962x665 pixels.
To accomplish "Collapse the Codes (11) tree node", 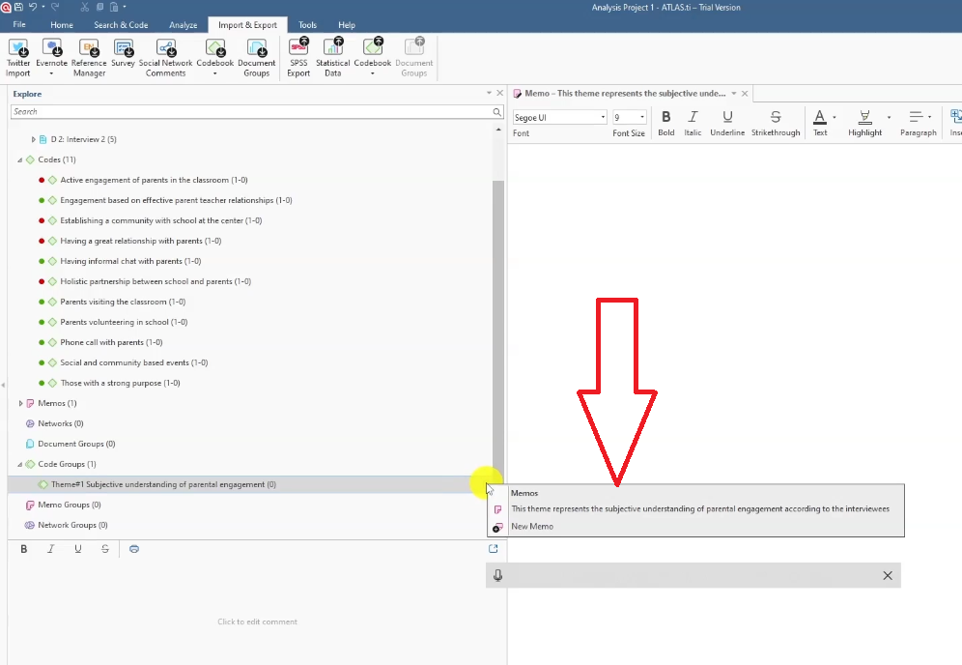I will click(x=20, y=159).
